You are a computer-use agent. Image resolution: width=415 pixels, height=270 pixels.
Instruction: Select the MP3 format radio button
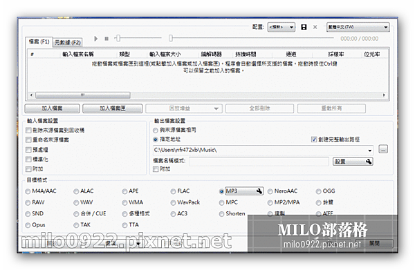221,191
